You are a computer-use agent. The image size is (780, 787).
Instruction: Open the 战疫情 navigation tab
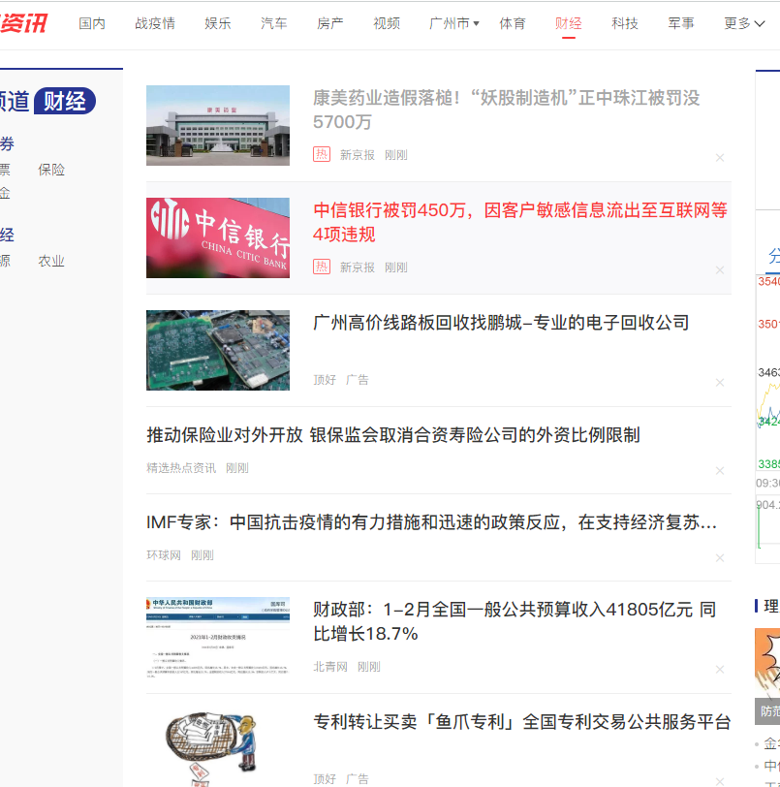click(155, 23)
